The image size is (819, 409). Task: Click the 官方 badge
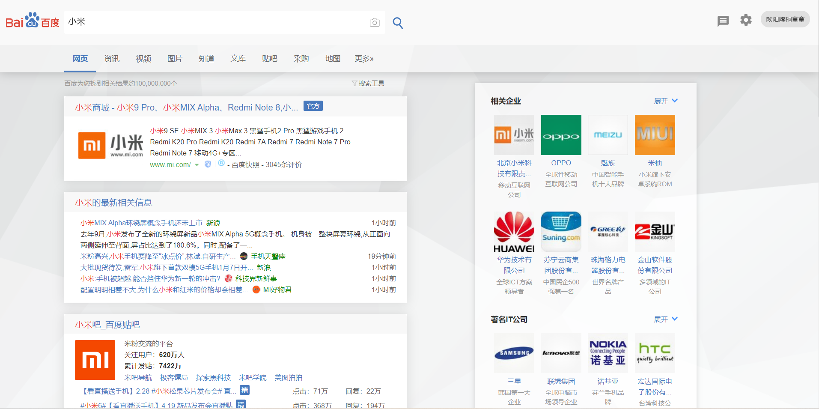point(313,106)
